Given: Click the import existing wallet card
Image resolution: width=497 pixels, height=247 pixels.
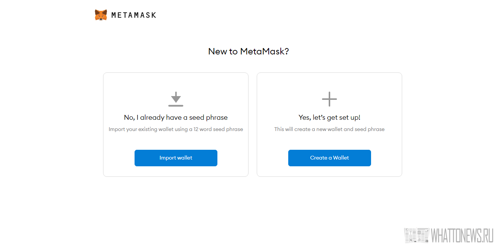Looking at the screenshot, I should [176, 125].
